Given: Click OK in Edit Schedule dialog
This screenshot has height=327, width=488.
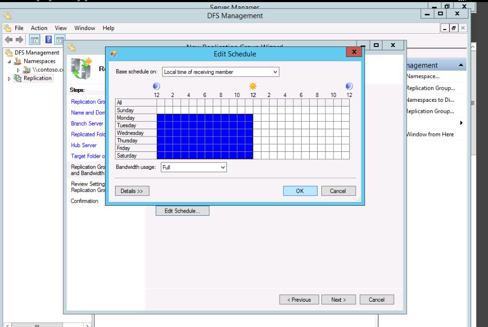Looking at the screenshot, I should (x=300, y=191).
